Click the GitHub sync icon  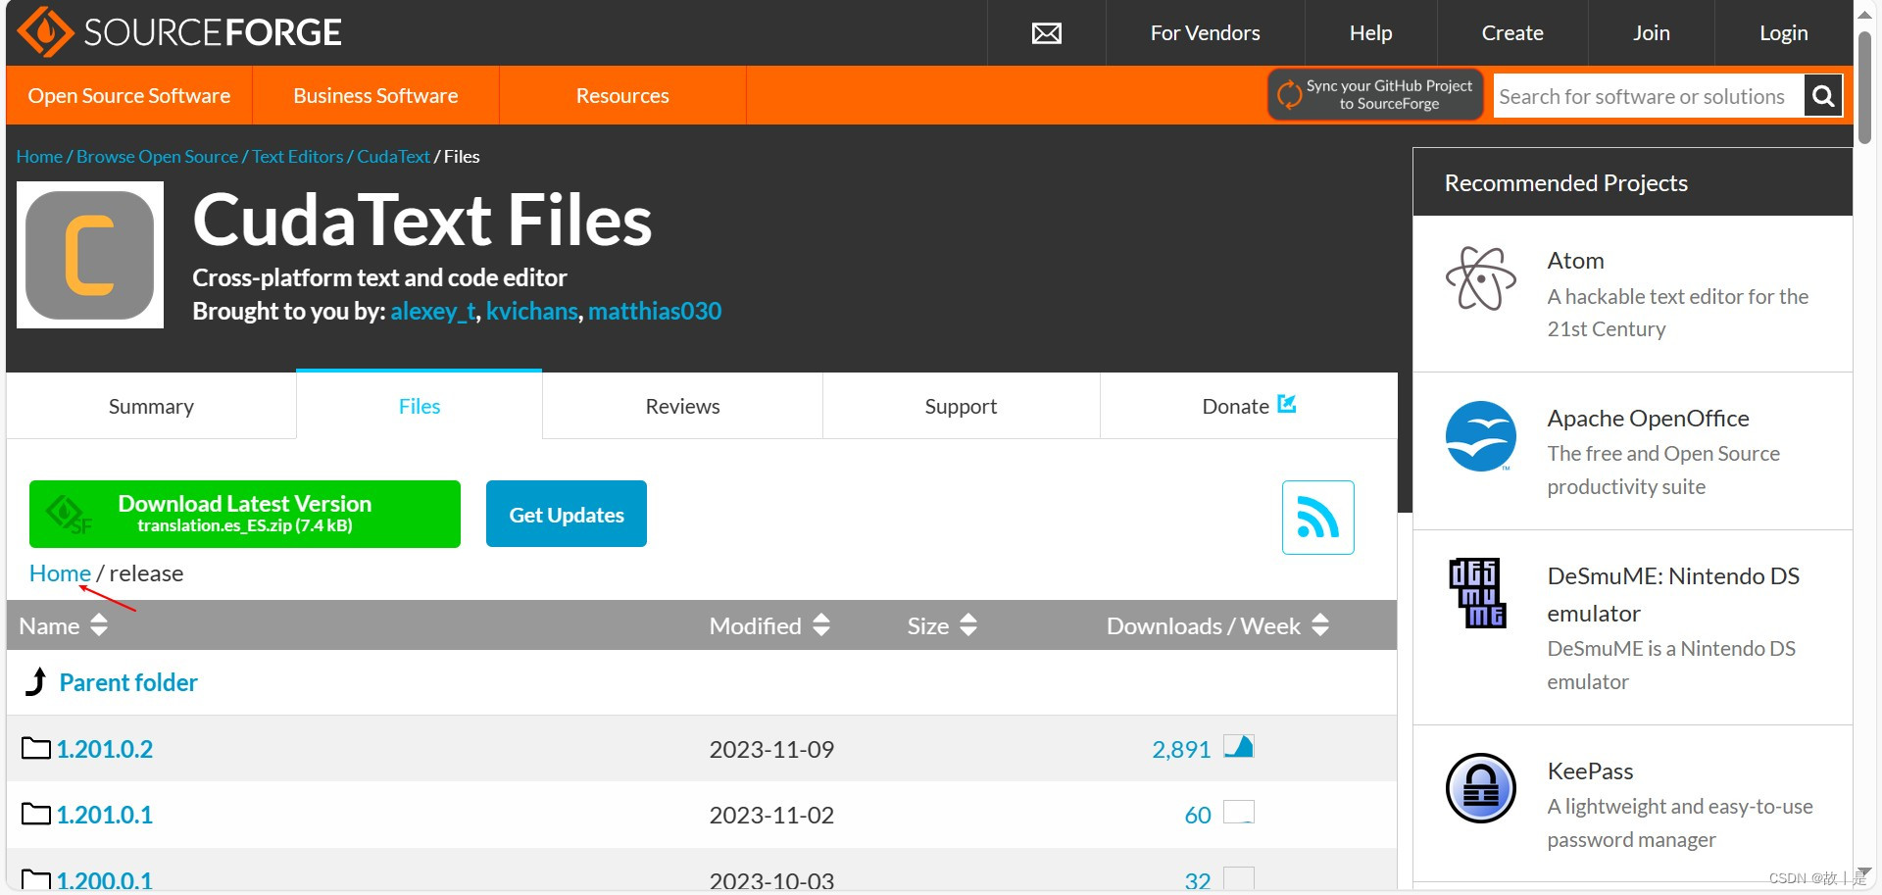(1290, 95)
